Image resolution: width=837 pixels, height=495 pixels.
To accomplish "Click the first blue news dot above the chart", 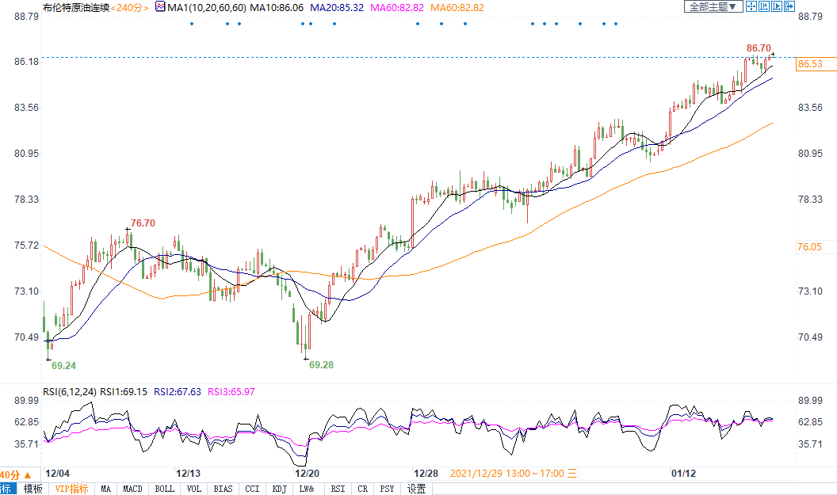I will point(192,23).
